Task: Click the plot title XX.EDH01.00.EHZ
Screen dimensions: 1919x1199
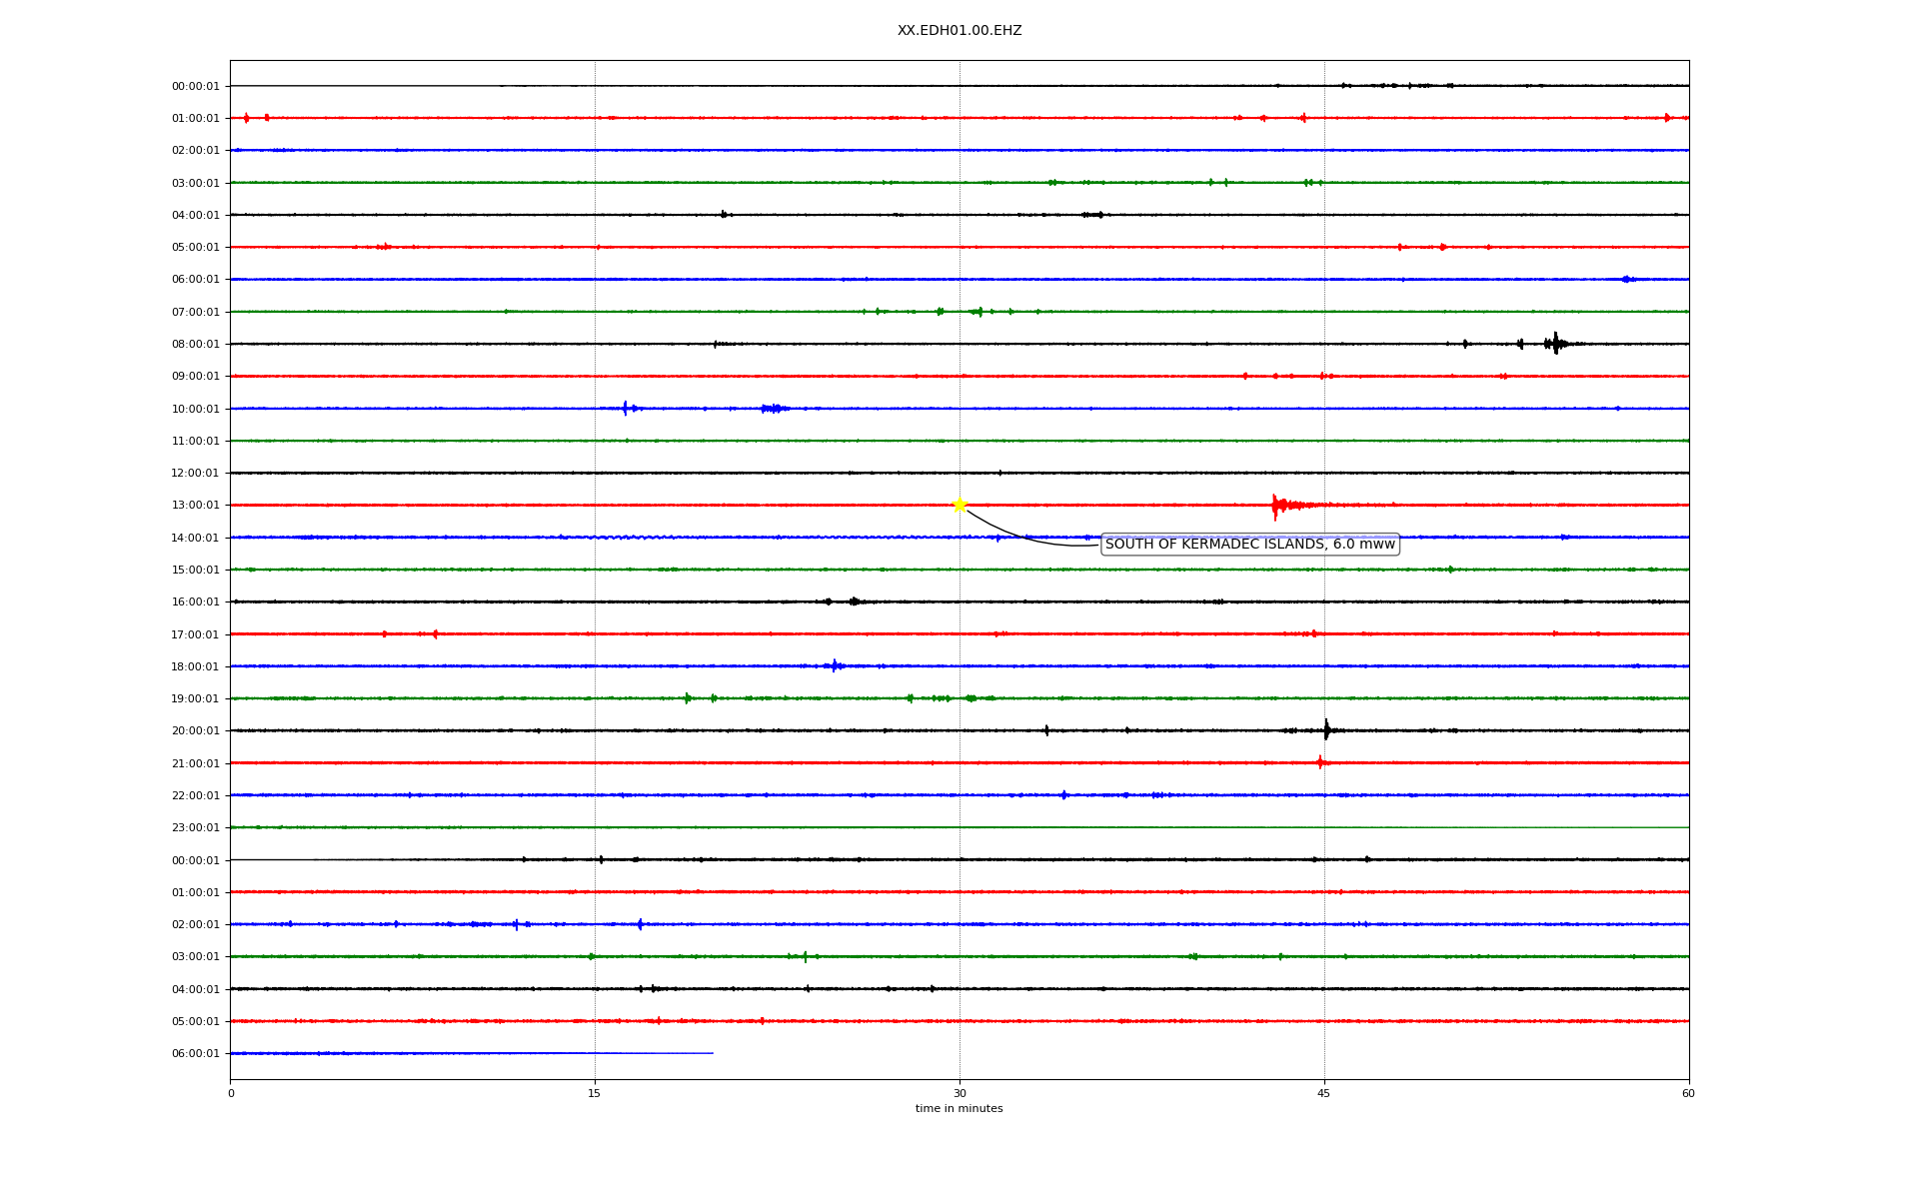Action: click(x=959, y=31)
